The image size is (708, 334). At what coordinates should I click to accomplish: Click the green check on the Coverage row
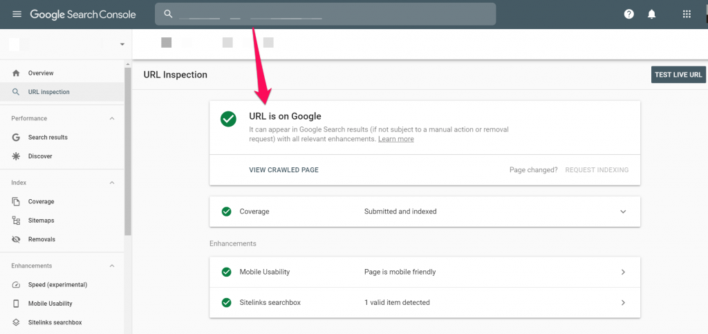coord(227,211)
